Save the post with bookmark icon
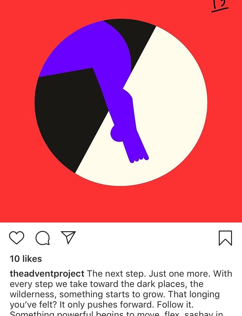The image size is (242, 316). pyautogui.click(x=226, y=238)
